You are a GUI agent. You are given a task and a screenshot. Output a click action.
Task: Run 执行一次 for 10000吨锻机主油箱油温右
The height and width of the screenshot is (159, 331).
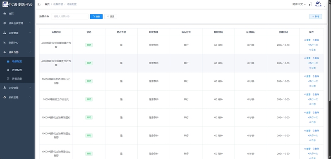(313, 117)
